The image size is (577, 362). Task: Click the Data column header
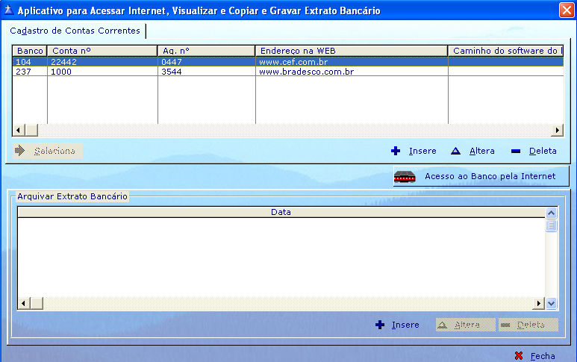pyautogui.click(x=281, y=213)
